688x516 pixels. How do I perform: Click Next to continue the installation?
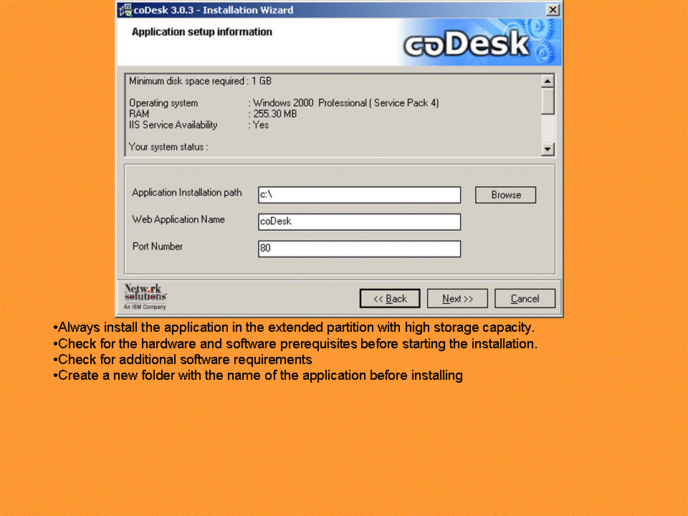click(457, 298)
